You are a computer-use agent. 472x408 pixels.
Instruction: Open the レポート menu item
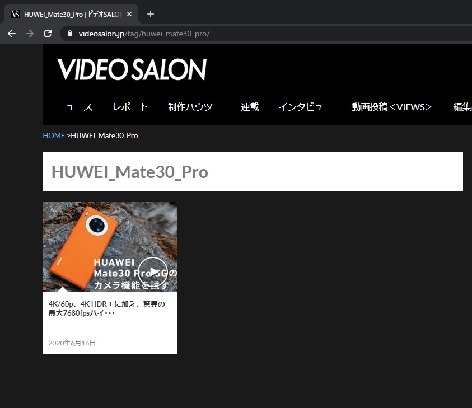tap(130, 107)
